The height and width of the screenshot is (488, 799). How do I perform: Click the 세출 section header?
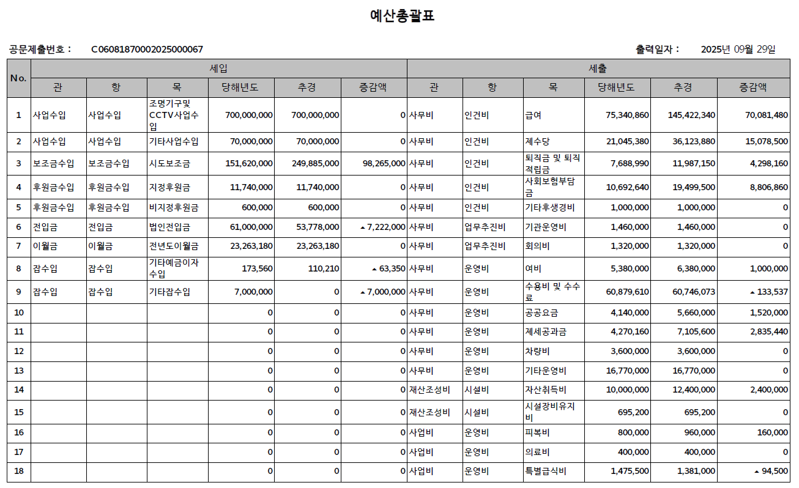click(597, 68)
